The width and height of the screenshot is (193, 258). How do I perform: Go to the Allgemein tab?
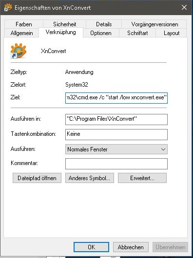(22, 33)
